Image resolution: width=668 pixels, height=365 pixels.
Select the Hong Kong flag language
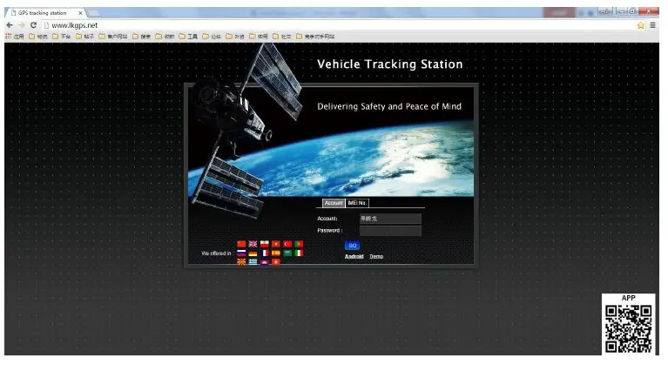click(x=276, y=261)
